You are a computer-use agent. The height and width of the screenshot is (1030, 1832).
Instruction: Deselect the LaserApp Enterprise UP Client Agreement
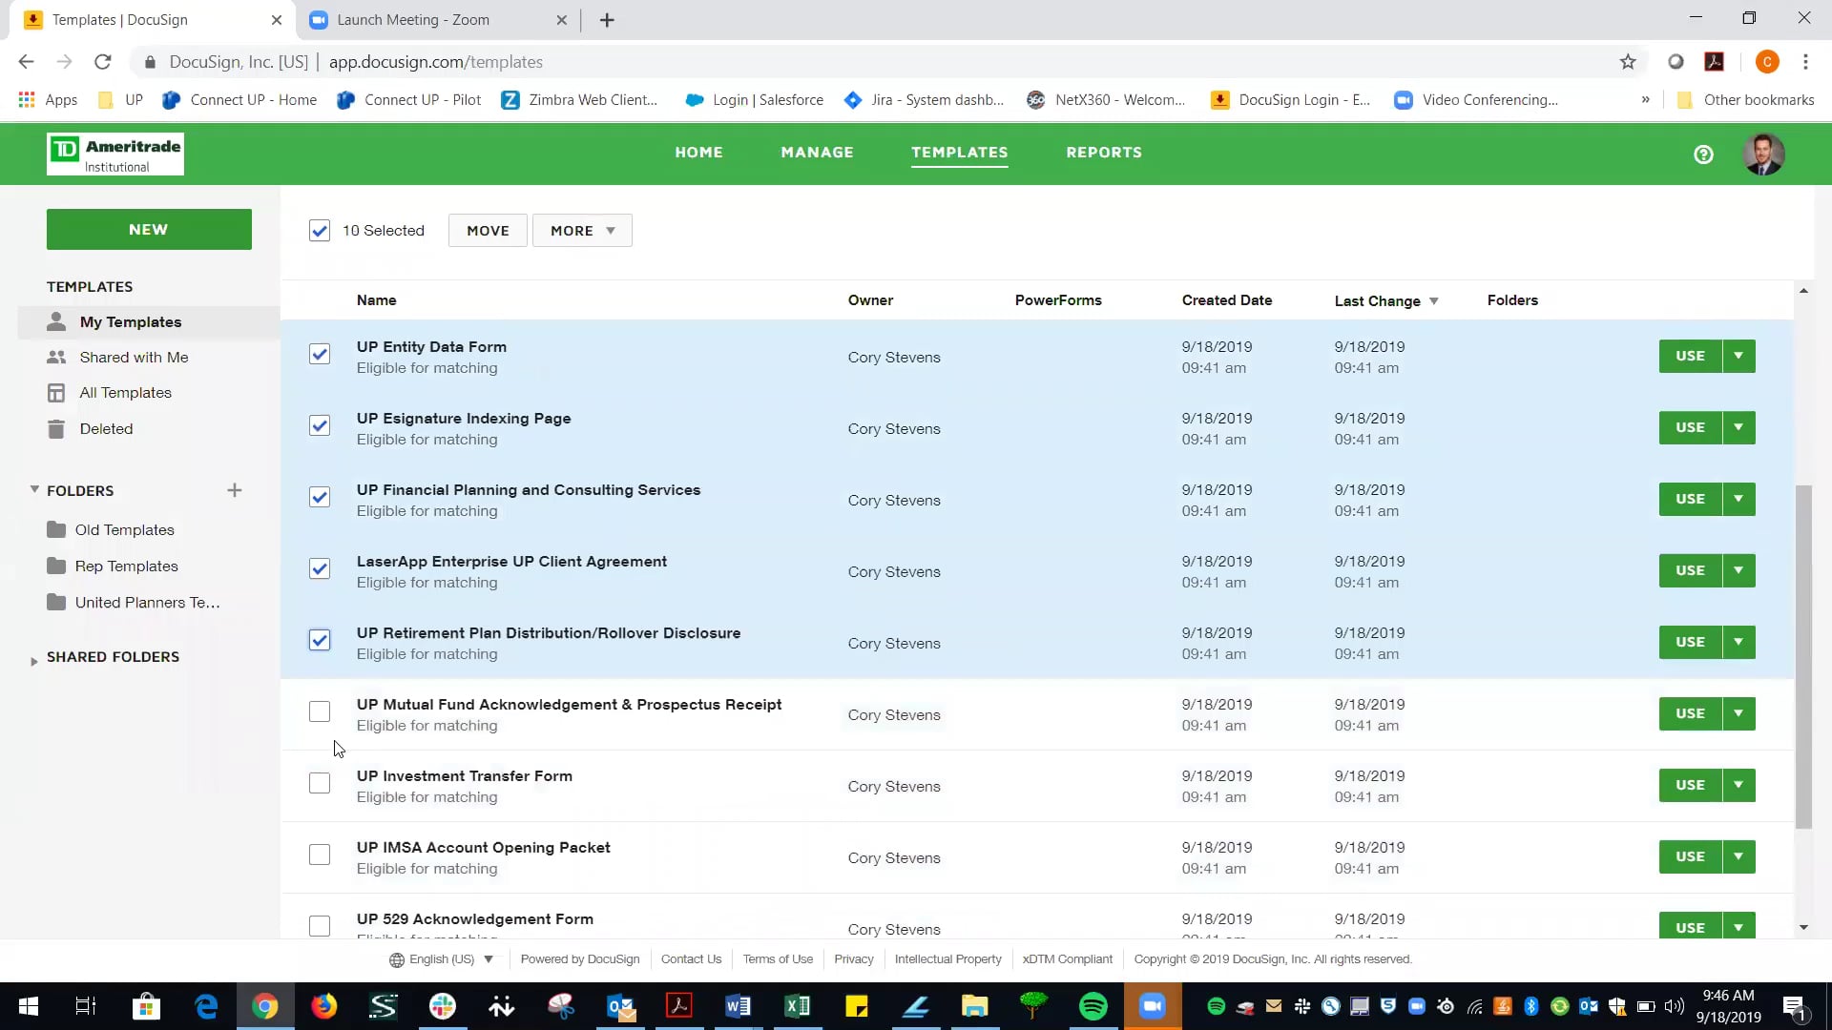coord(319,568)
